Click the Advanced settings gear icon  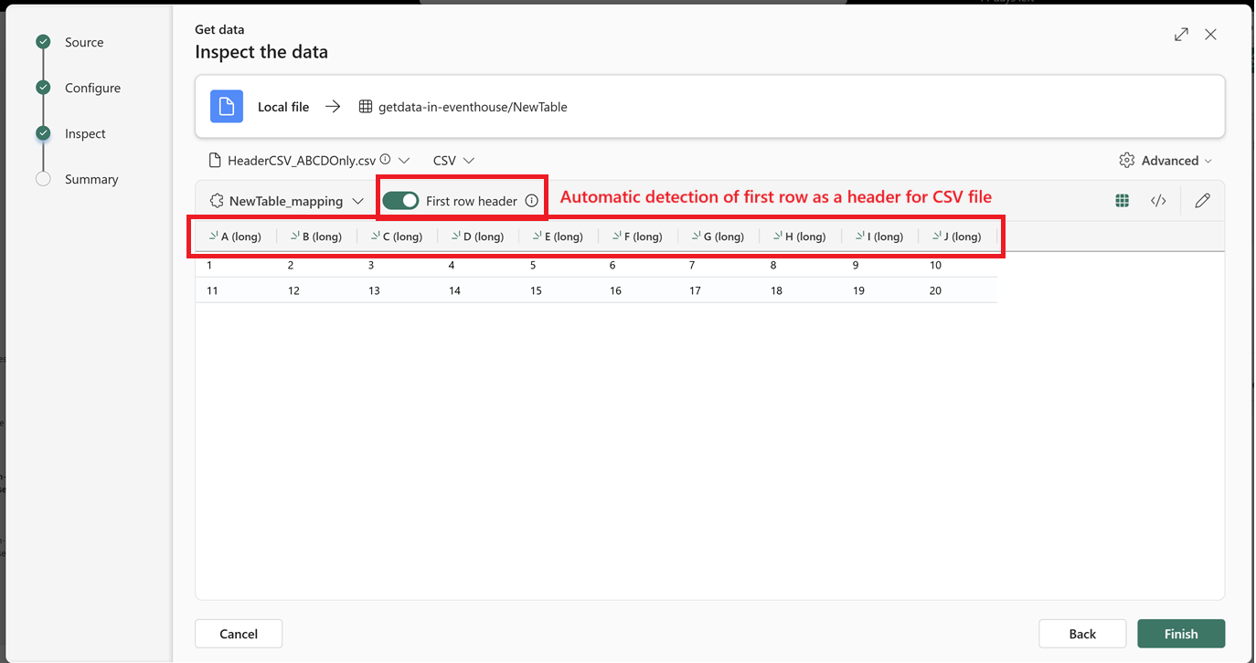[1126, 161]
